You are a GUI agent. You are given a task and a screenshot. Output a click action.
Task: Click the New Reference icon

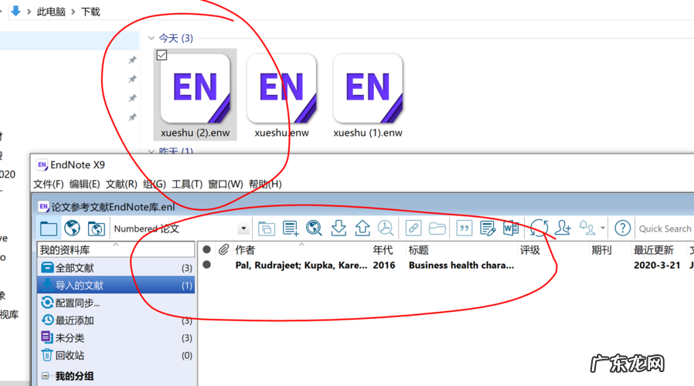tap(291, 229)
